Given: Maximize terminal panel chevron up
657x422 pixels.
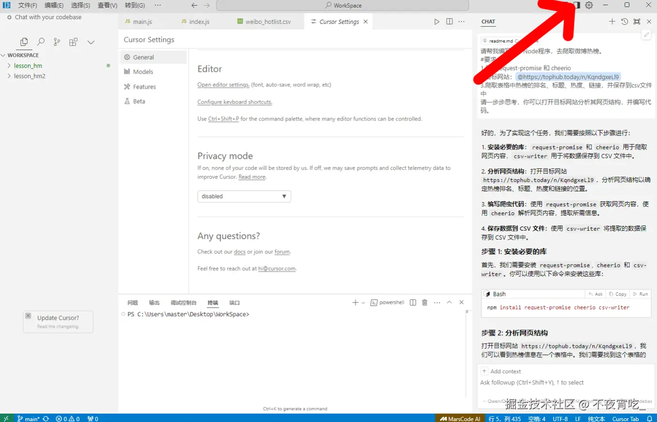Looking at the screenshot, I should pos(449,302).
